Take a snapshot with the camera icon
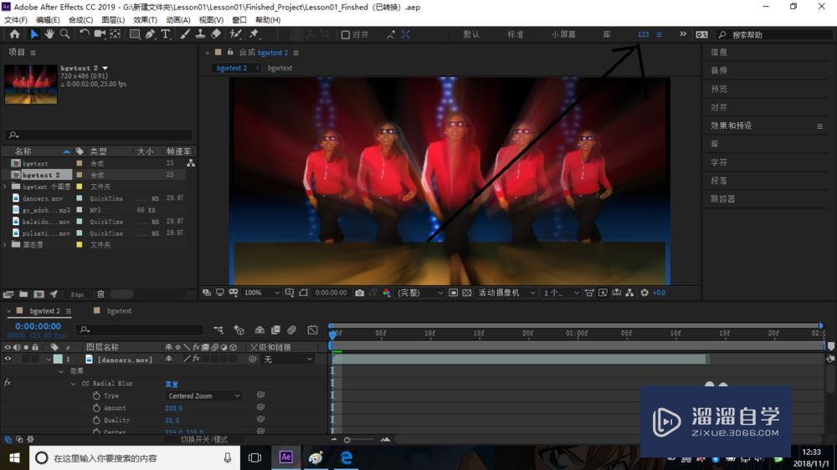 [x=360, y=293]
